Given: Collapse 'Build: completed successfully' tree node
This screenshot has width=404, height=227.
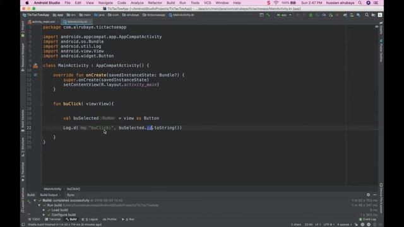Looking at the screenshot, I should coord(35,201).
